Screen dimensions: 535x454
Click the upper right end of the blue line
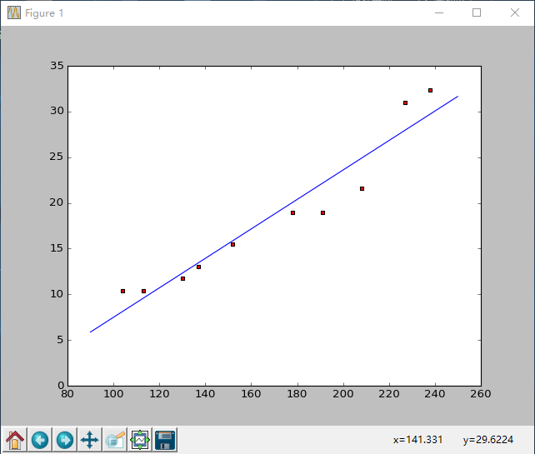pos(457,97)
